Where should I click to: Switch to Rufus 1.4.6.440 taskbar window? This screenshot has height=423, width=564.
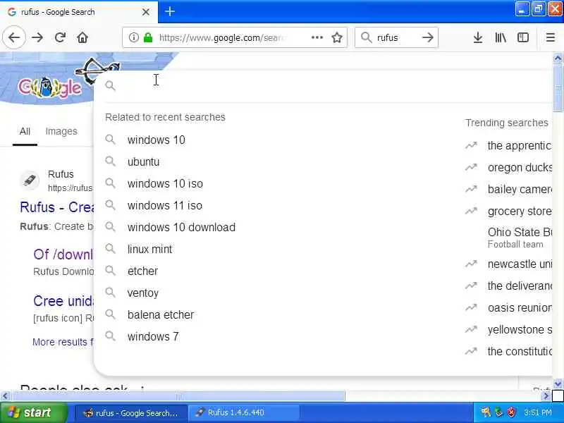(244, 412)
